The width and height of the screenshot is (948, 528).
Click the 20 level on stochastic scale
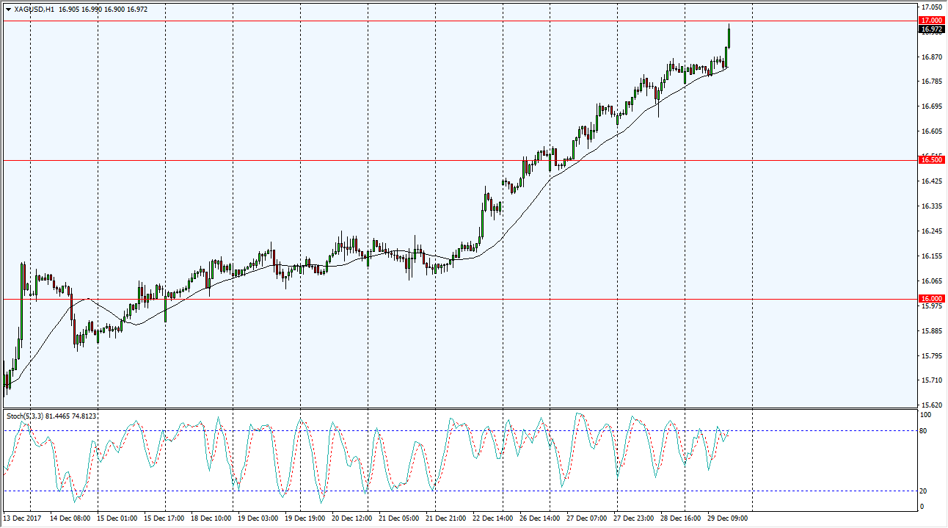coord(924,491)
